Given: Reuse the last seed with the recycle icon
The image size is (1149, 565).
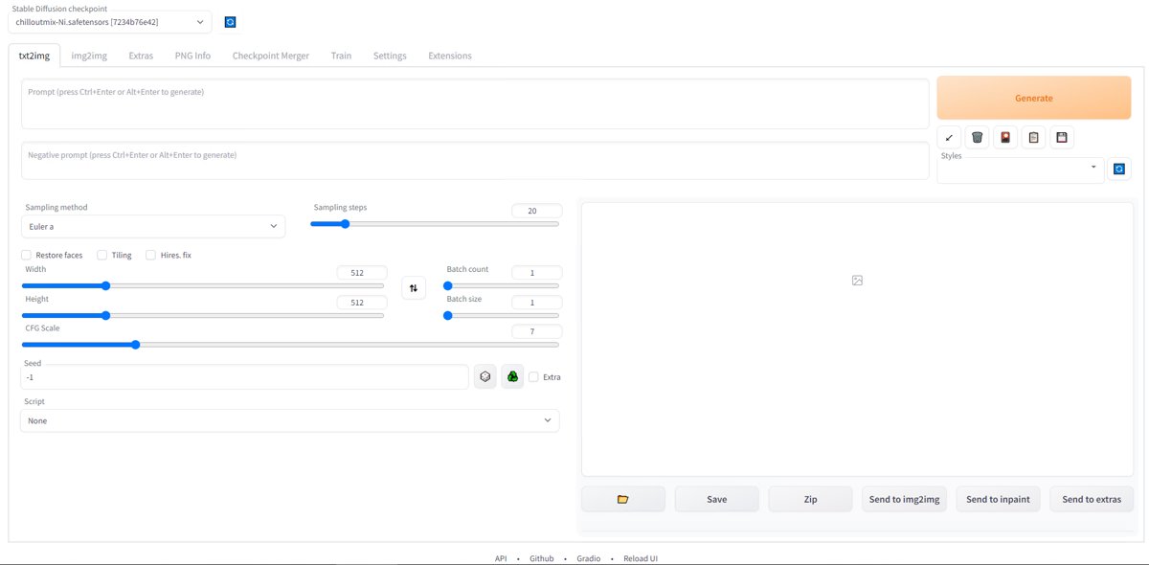Looking at the screenshot, I should coord(512,376).
